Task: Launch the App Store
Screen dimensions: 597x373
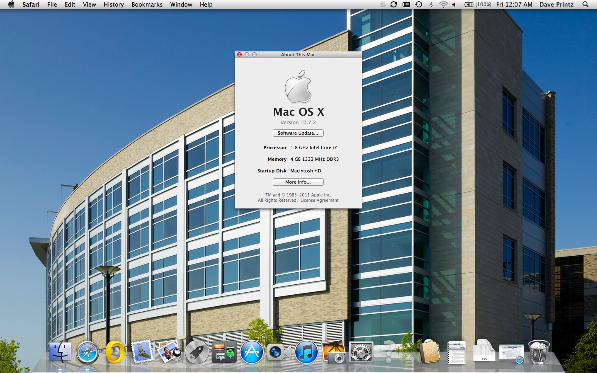Action: tap(252, 352)
